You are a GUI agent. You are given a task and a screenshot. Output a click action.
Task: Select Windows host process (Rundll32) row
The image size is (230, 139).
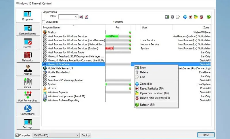pos(126,96)
